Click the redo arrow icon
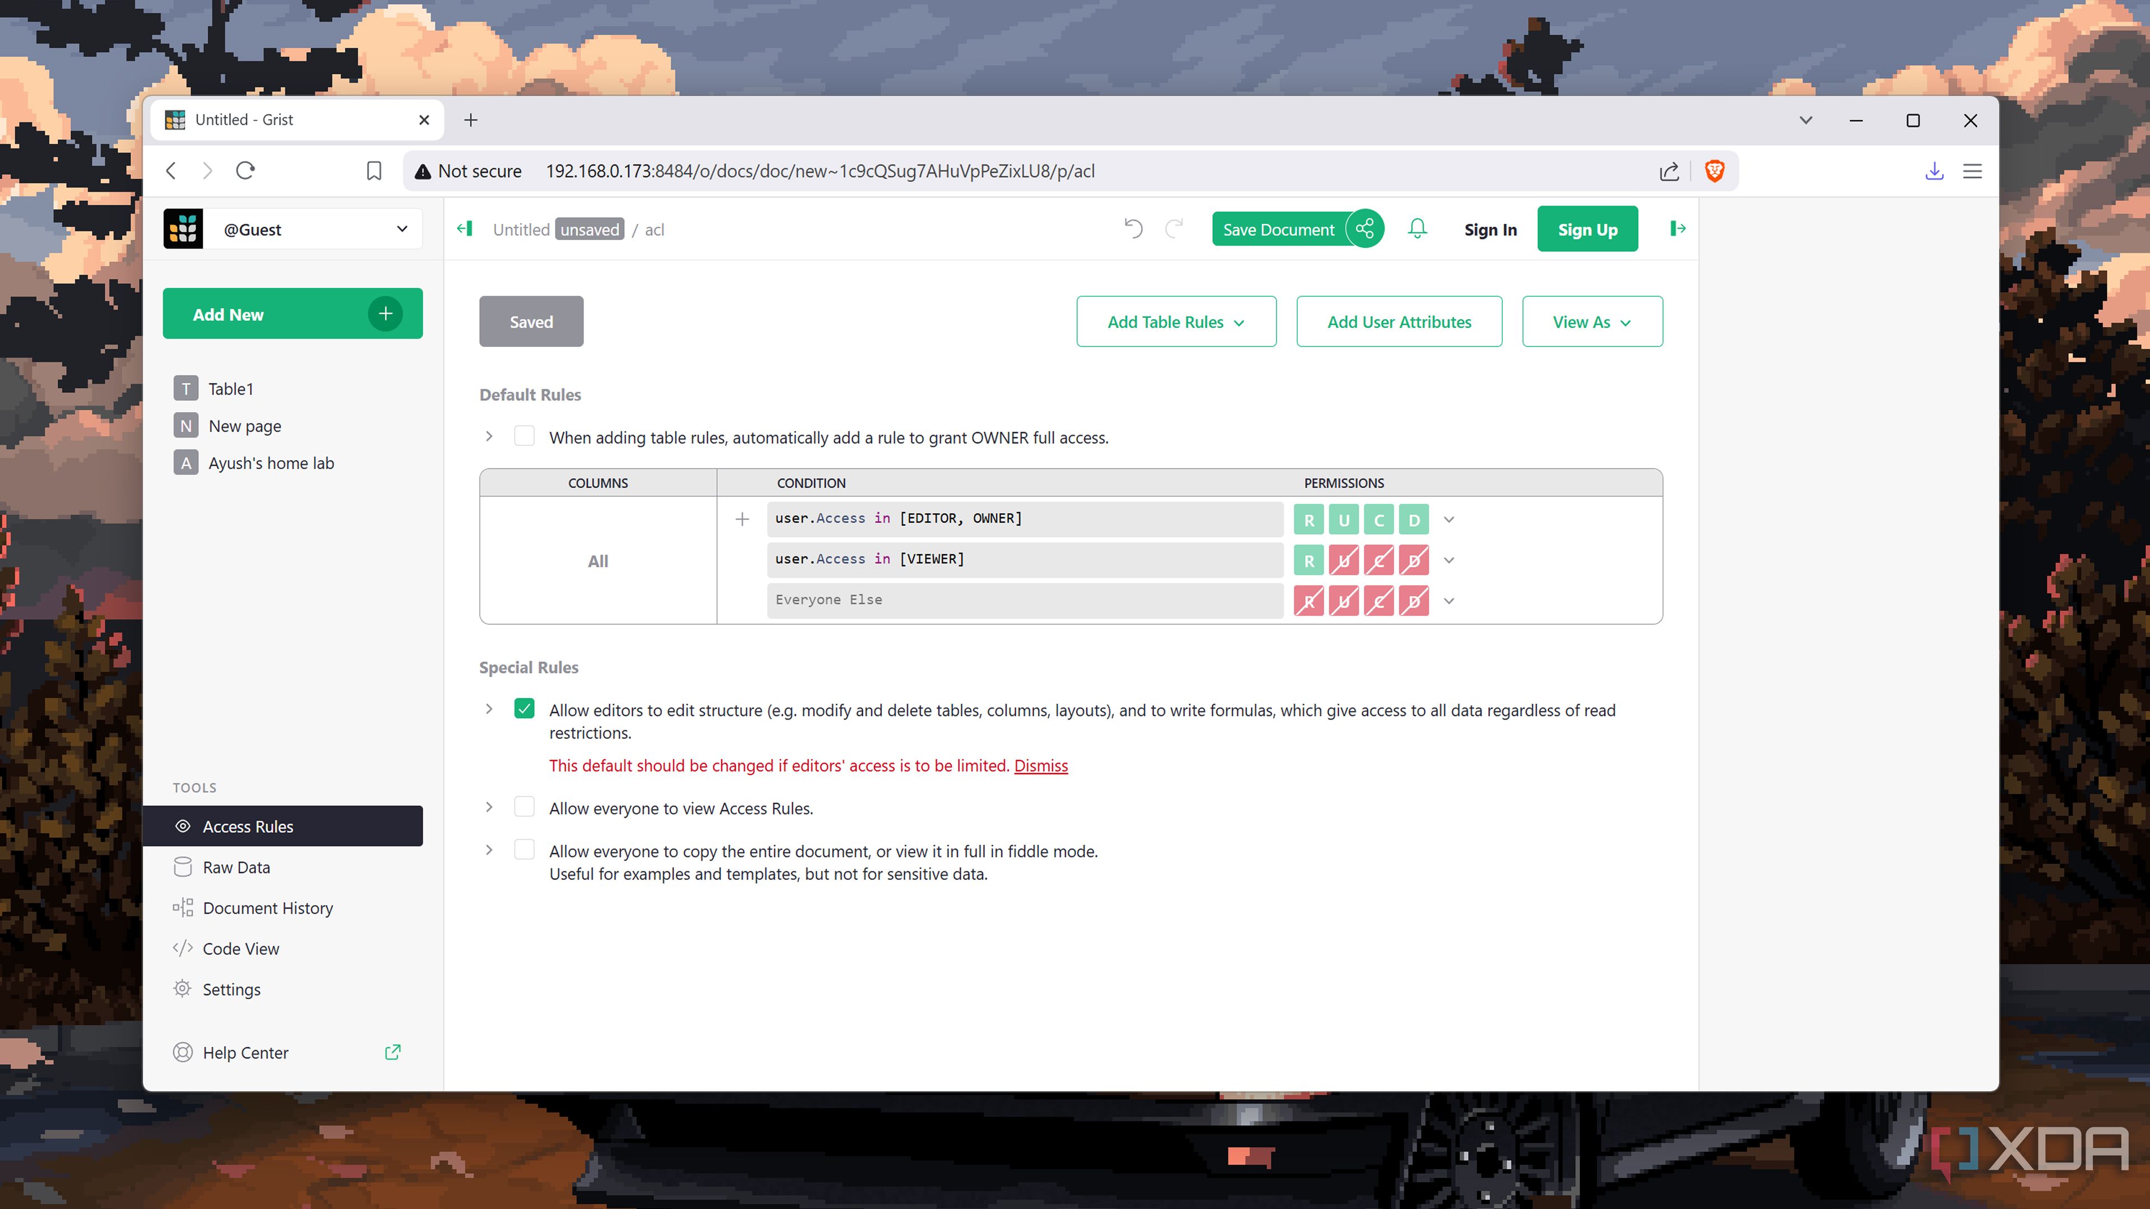 point(1174,228)
